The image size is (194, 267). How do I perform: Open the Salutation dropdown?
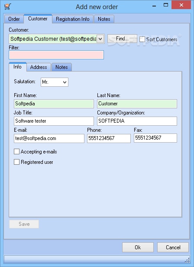point(55,82)
